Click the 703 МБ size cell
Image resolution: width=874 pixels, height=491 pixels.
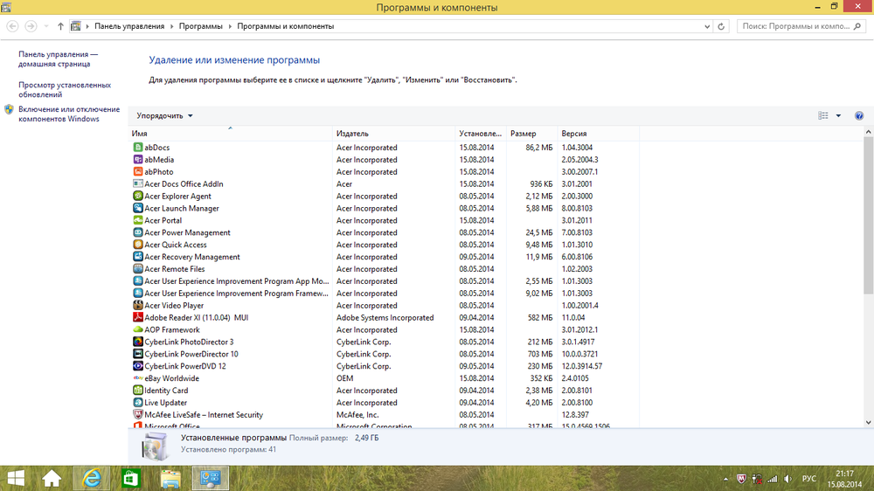point(540,354)
